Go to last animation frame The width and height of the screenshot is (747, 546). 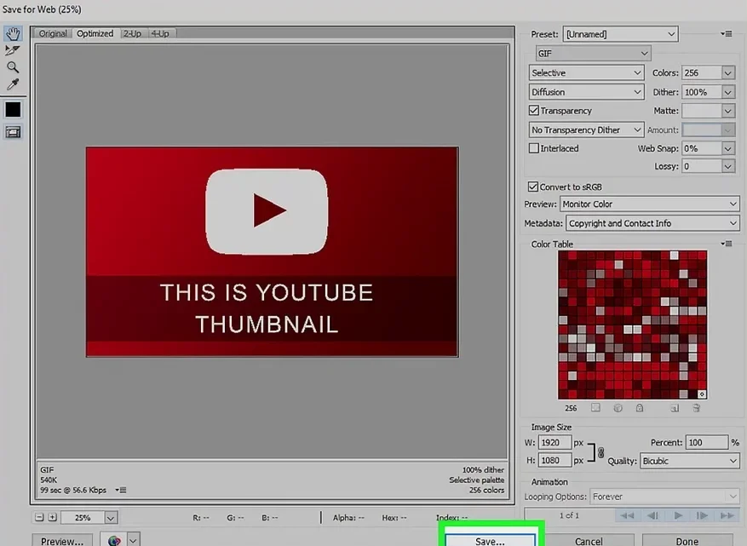727,515
